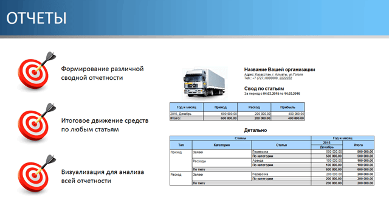Image resolution: width=389 pixels, height=219 pixels.
Task: Click the Прибыль column header
Action: [287, 107]
